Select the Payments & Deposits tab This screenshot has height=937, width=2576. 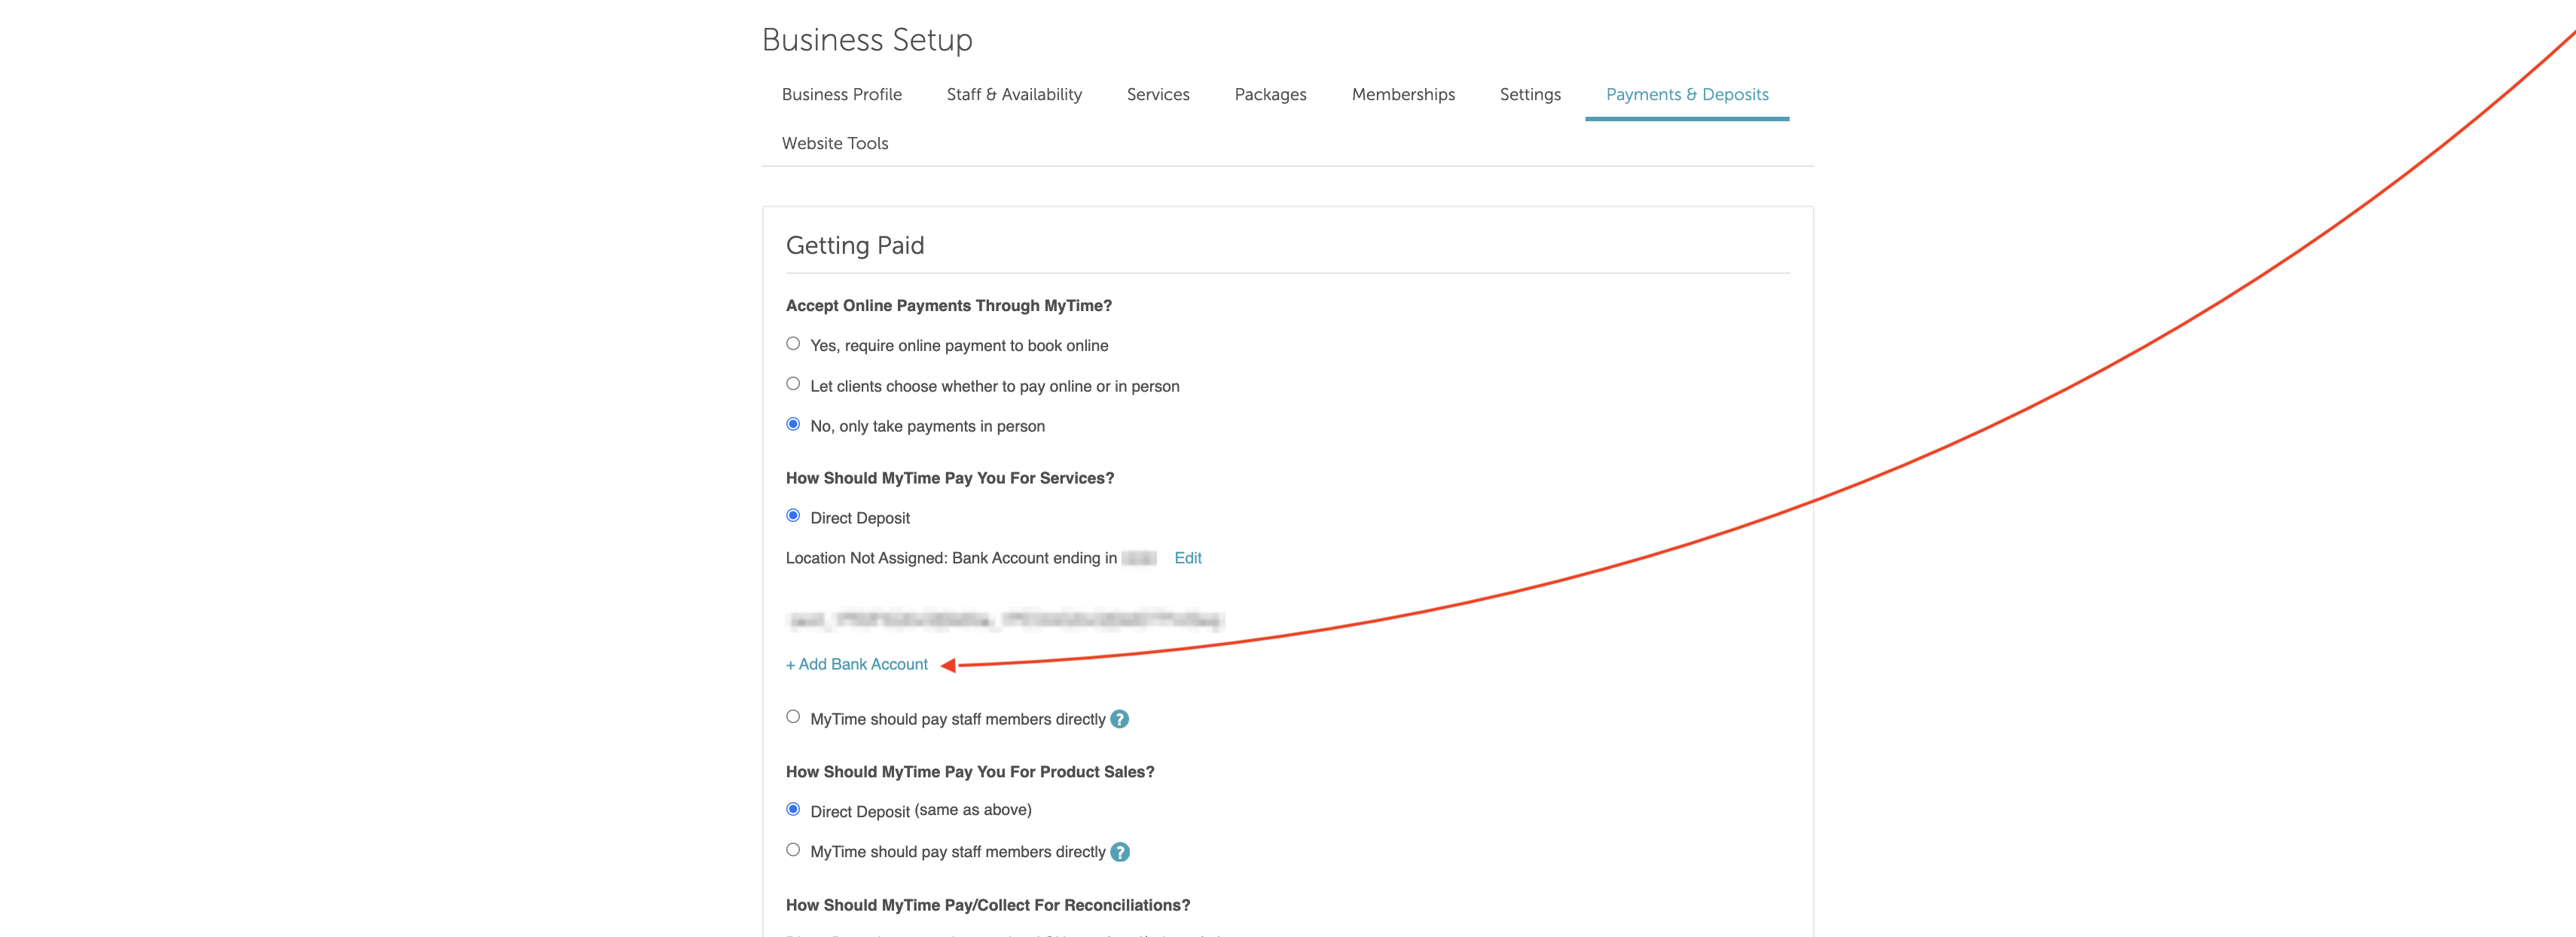1686,94
